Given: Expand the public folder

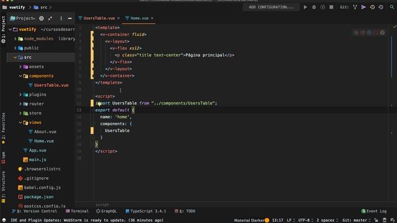Looking at the screenshot, I should tap(15, 48).
